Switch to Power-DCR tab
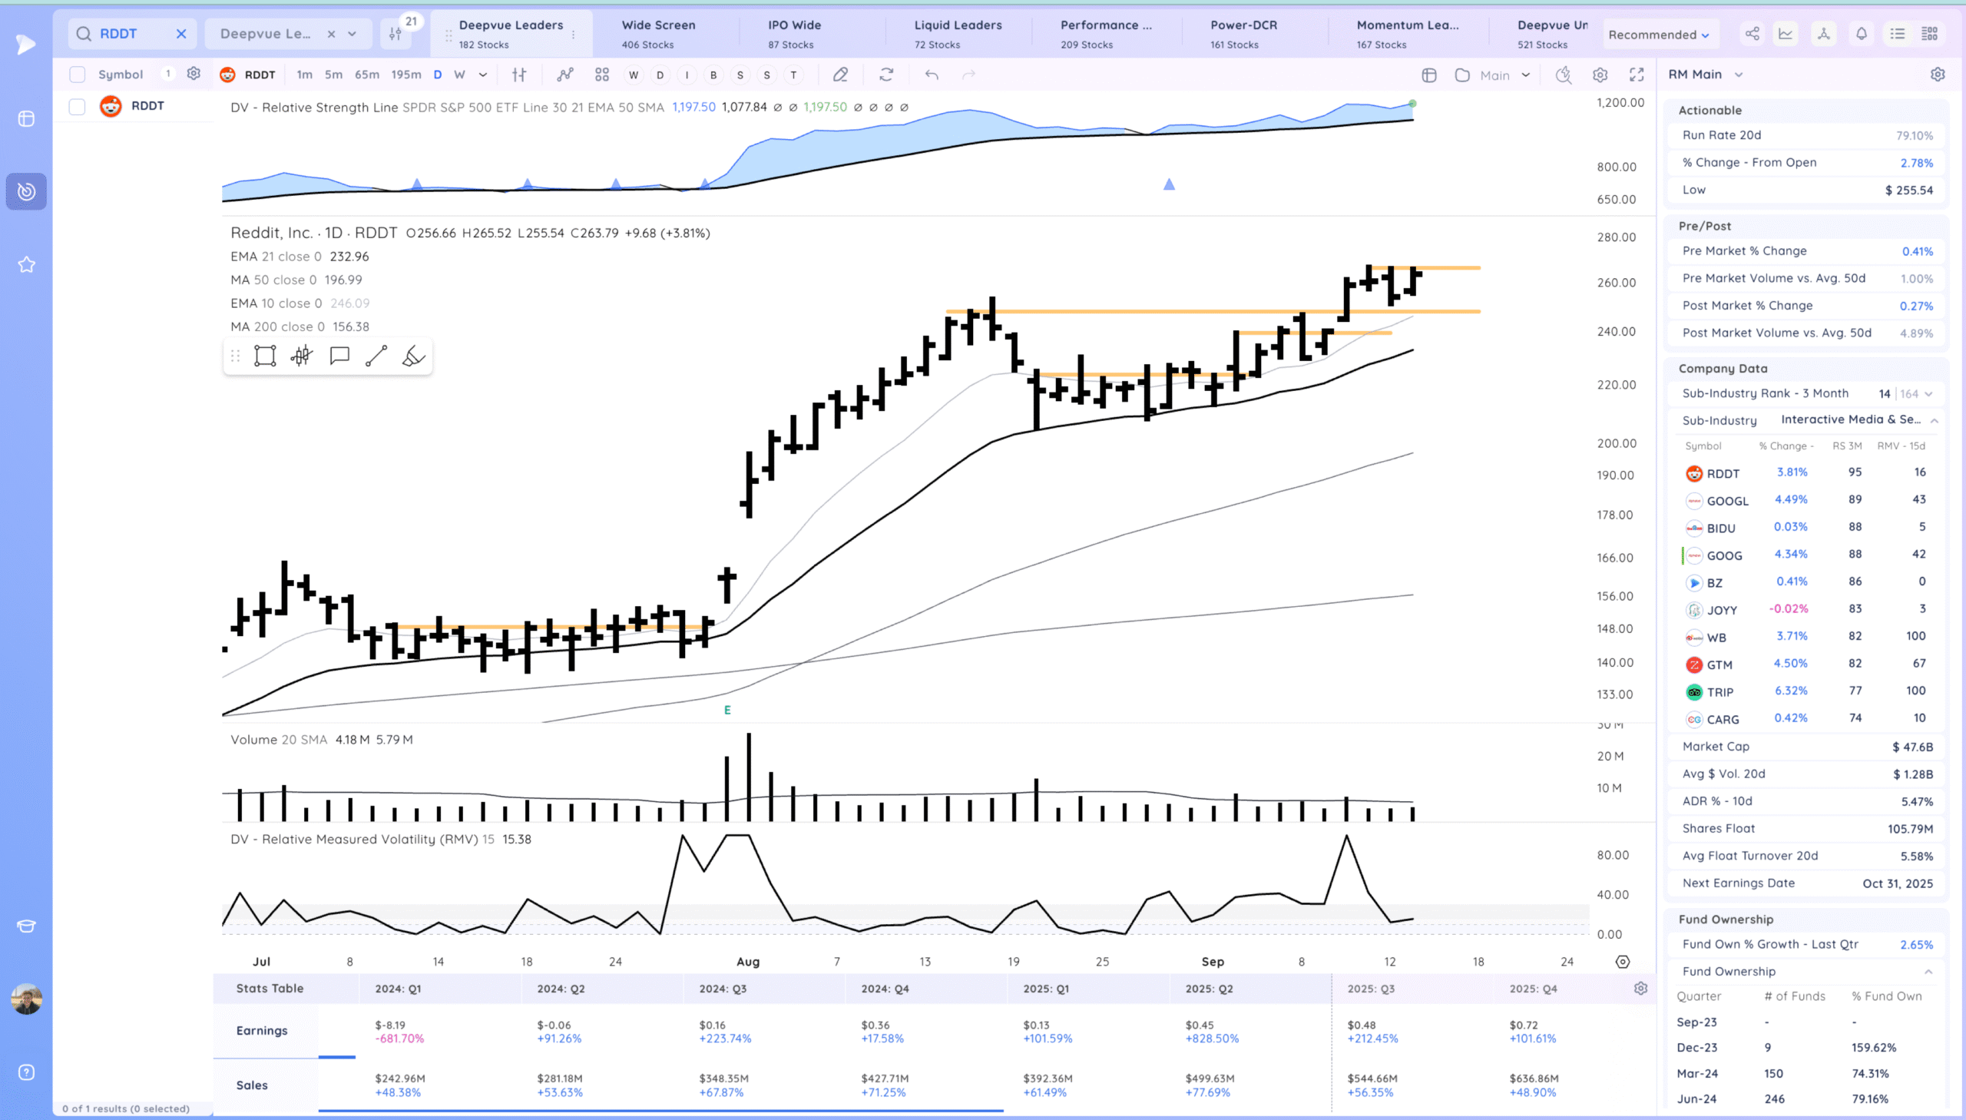Viewport: 1966px width, 1120px height. point(1243,34)
